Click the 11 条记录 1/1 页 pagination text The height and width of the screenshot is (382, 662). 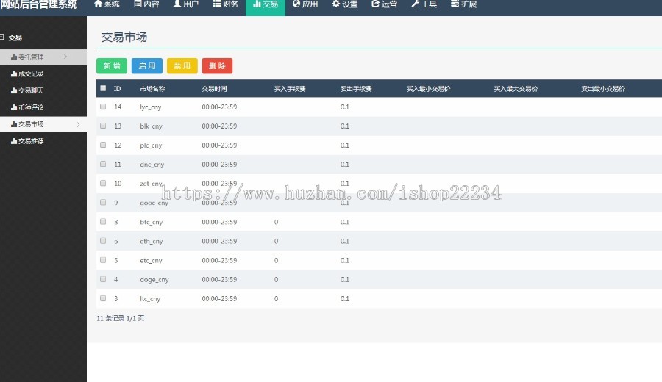pyautogui.click(x=121, y=318)
